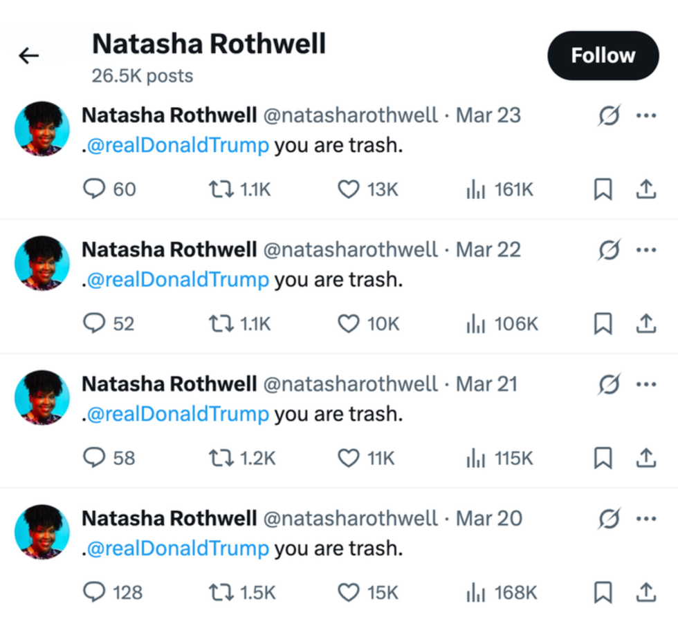Click the back arrow
The height and width of the screenshot is (619, 678).
click(29, 55)
